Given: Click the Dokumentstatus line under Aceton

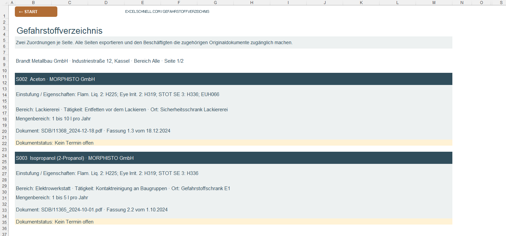Looking at the screenshot, I should (x=233, y=143).
